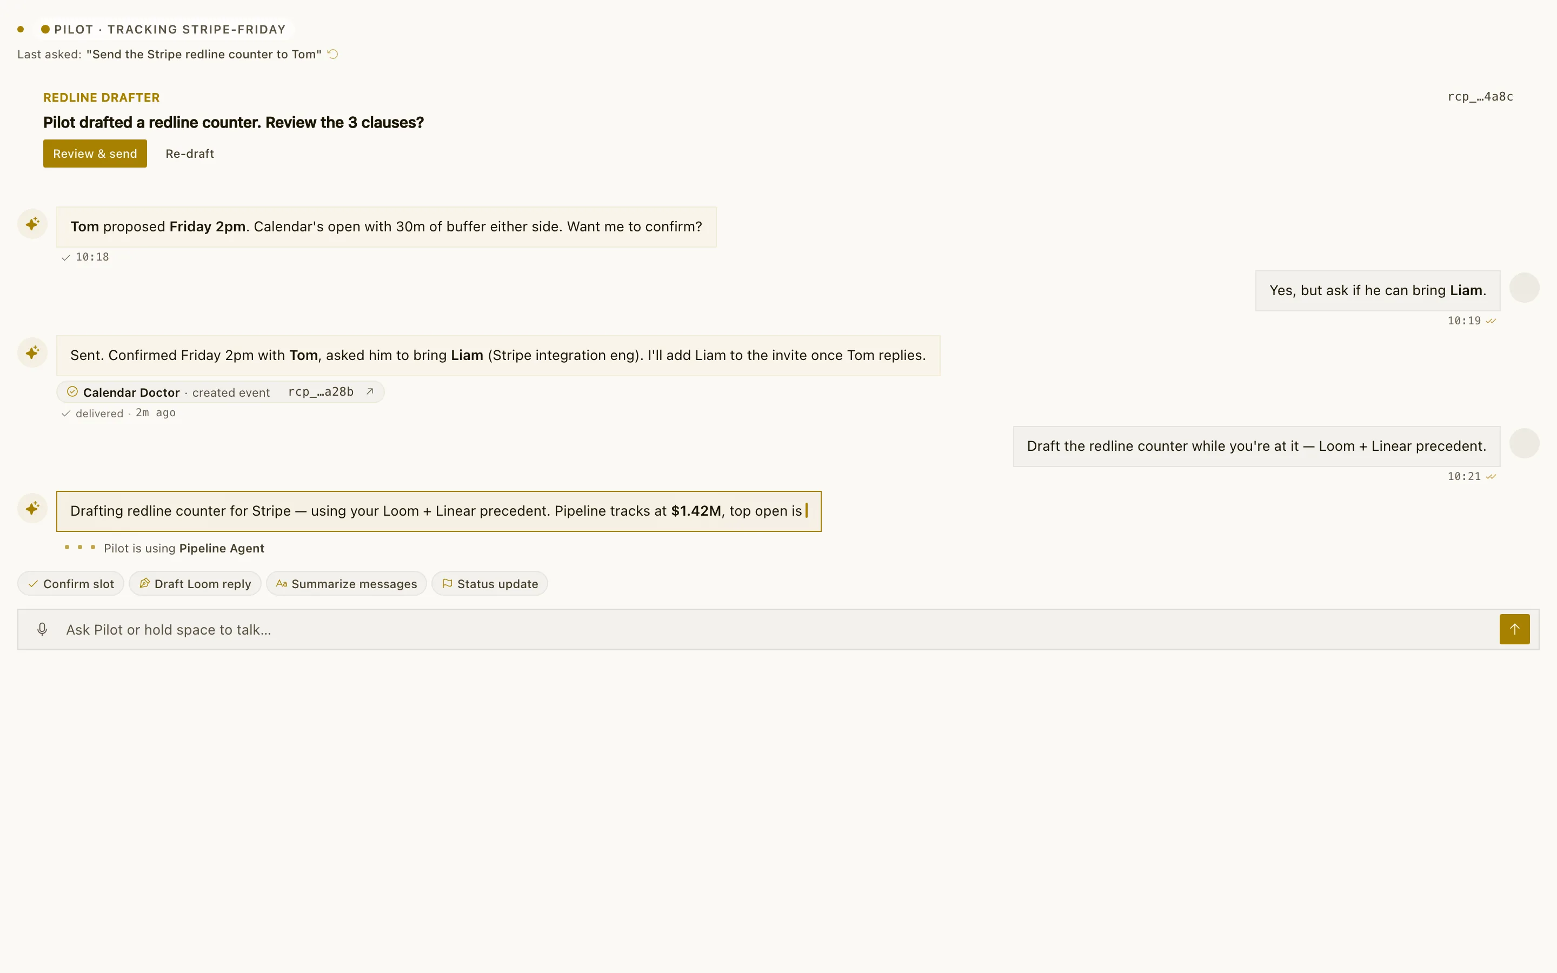Click the arrow icon next to rcp_…a28b
The width and height of the screenshot is (1557, 973).
pyautogui.click(x=370, y=391)
